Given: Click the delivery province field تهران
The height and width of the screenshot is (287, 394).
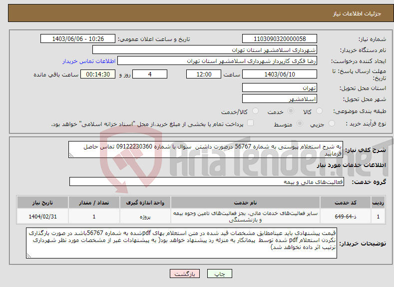Looking at the screenshot, I should point(280,88).
